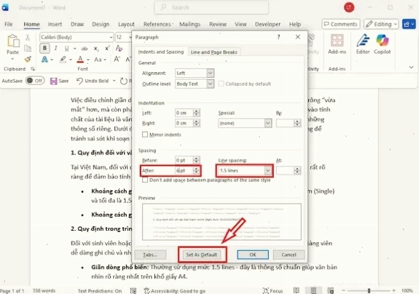Image resolution: width=419 pixels, height=294 pixels.
Task: Open the Add-ins icon in ribbon
Action: click(x=337, y=40)
